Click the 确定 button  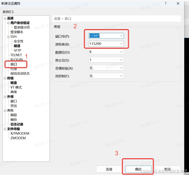pyautogui.click(x=138, y=169)
